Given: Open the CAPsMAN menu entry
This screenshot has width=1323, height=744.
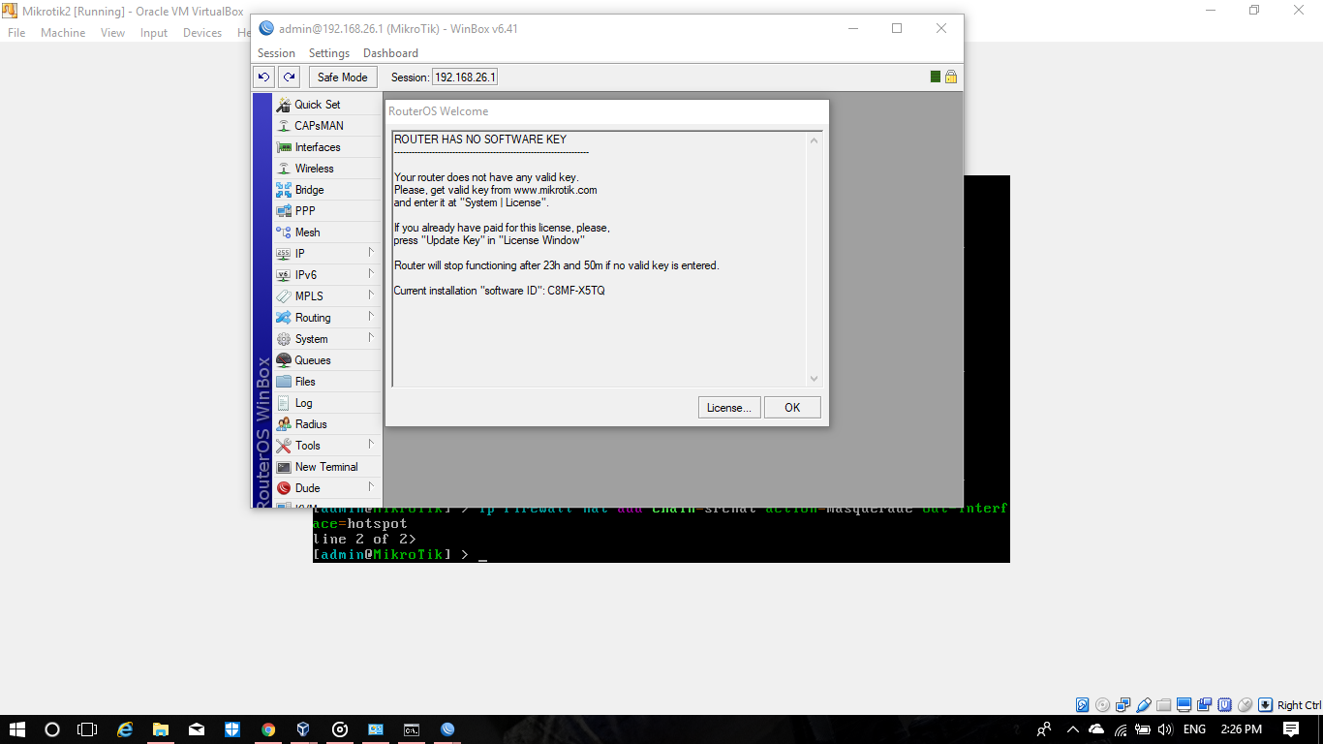Looking at the screenshot, I should [327, 126].
